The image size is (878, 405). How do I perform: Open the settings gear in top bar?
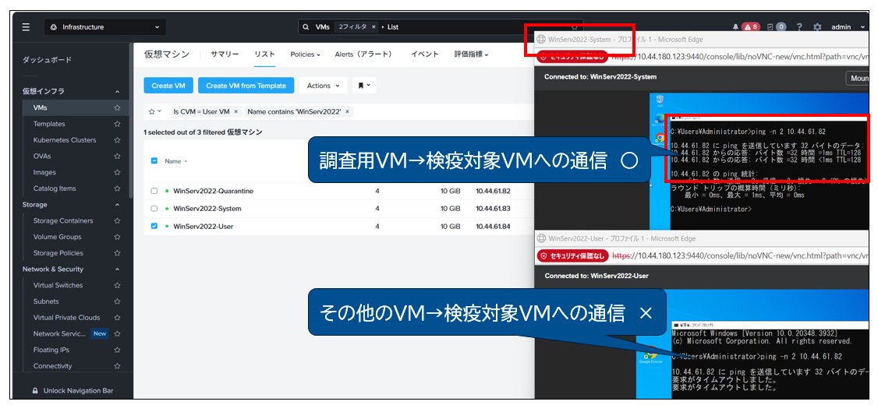817,27
